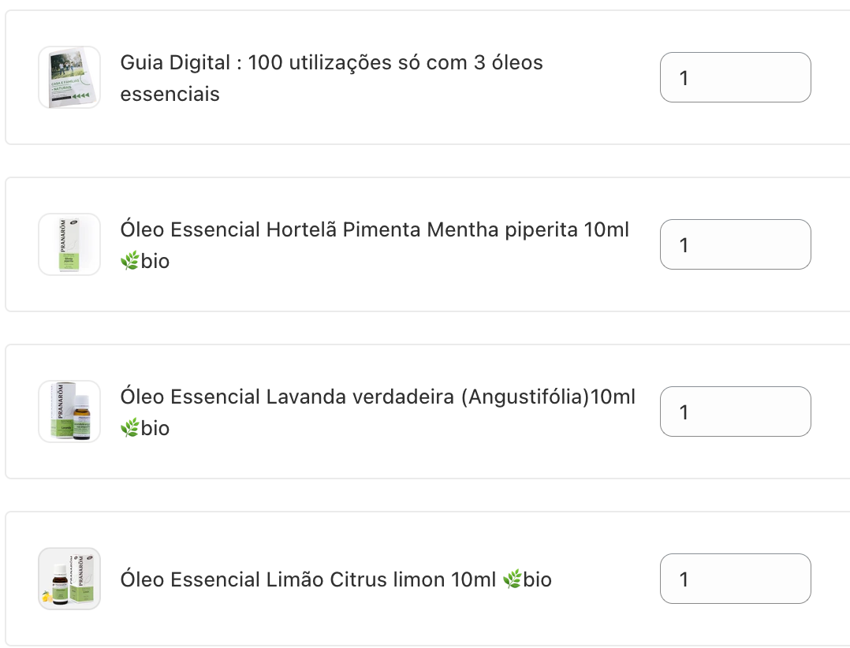Select the quantity field for Guia Digital

coord(735,77)
